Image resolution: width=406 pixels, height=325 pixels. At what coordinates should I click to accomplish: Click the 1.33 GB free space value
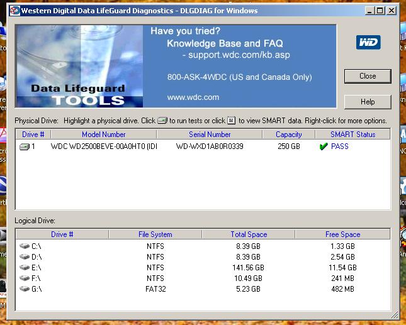coord(342,246)
